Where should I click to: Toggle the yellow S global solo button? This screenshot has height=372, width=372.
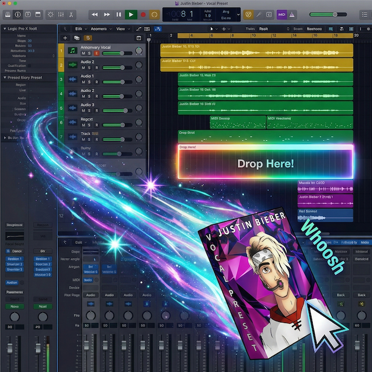point(88,38)
